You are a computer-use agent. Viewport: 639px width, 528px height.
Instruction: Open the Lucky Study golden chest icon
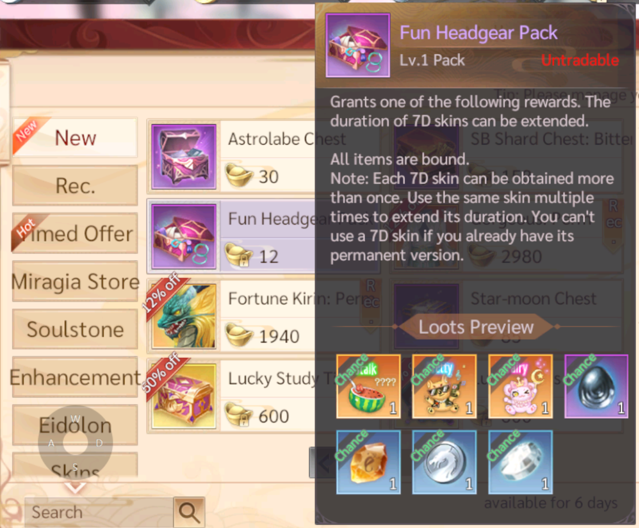(x=184, y=396)
